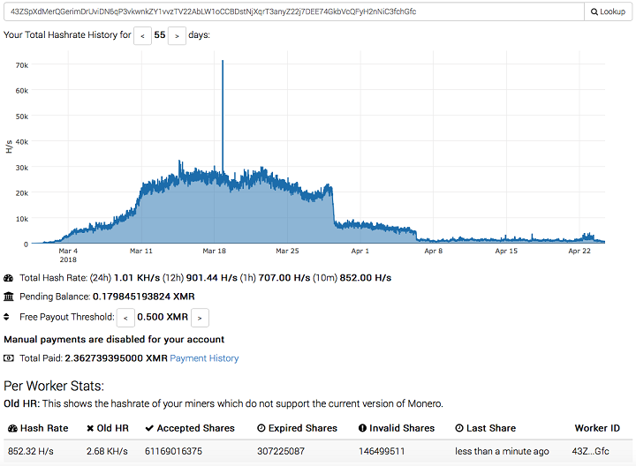Sort by Last Share column header
The image size is (636, 466).
click(x=486, y=428)
